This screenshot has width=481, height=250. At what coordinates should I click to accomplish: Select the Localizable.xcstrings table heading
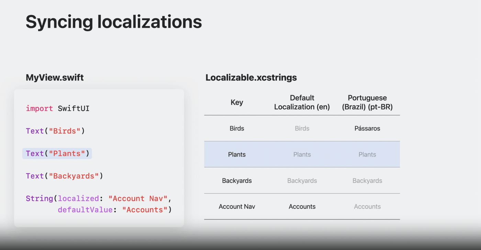pos(251,78)
